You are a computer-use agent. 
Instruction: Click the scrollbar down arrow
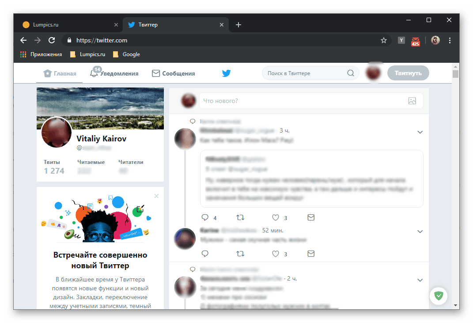click(455, 305)
